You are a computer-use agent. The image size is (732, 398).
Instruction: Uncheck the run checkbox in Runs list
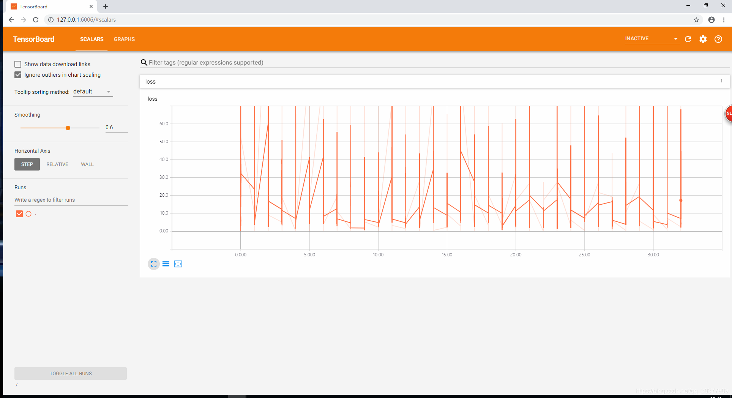(x=19, y=214)
